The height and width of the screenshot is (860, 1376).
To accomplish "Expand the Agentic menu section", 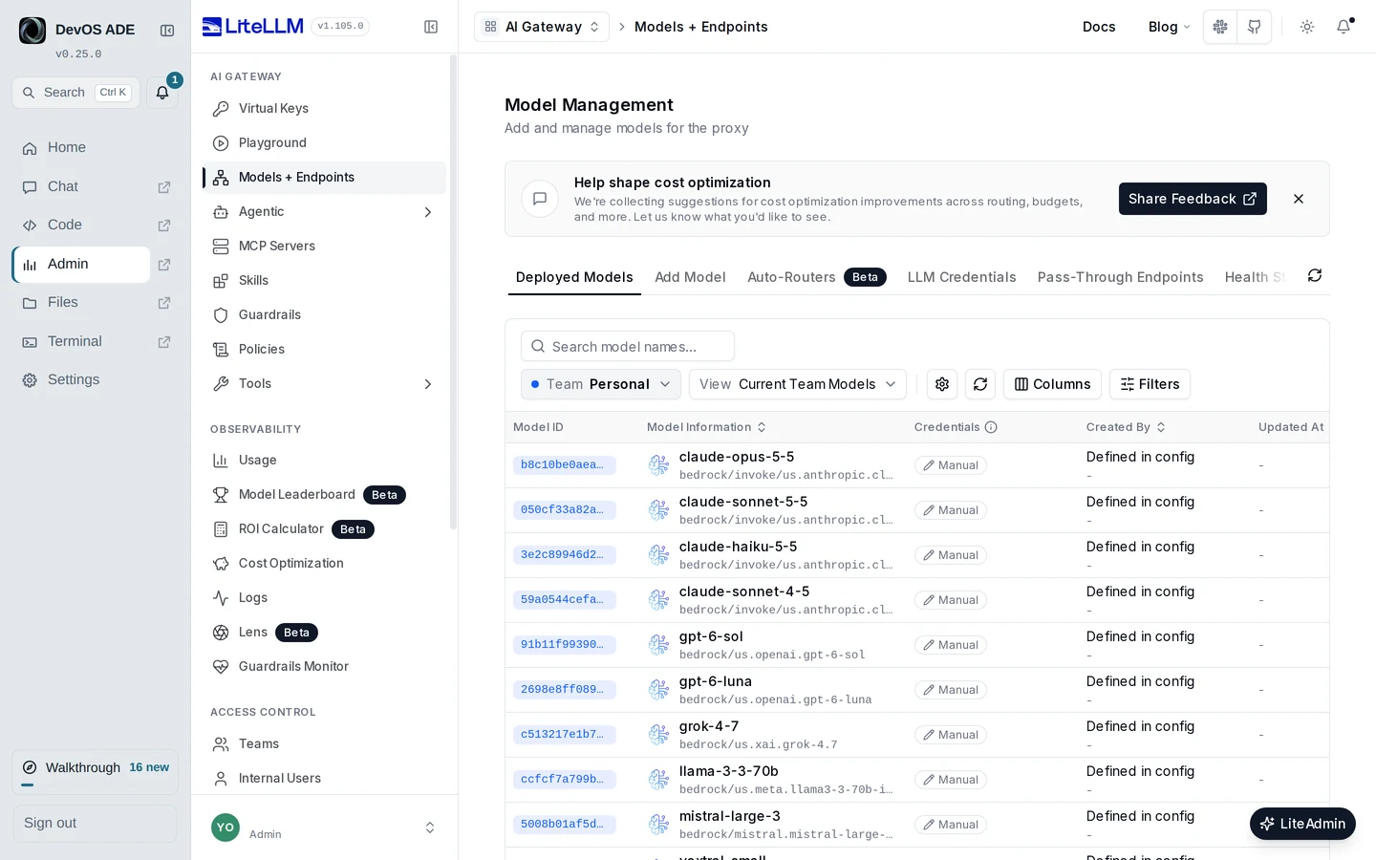I will 325,212.
